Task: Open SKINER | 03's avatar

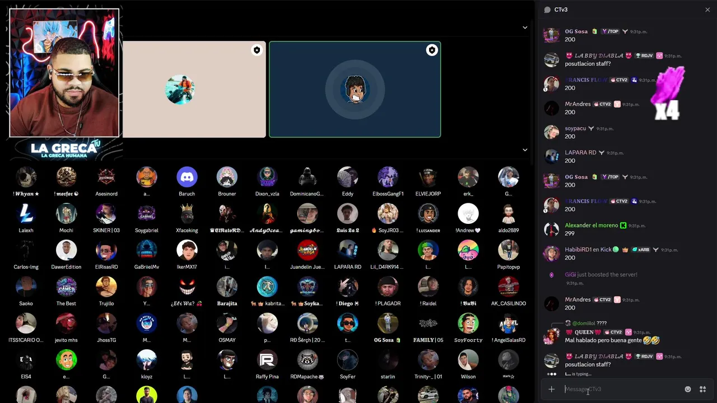Action: pyautogui.click(x=106, y=213)
